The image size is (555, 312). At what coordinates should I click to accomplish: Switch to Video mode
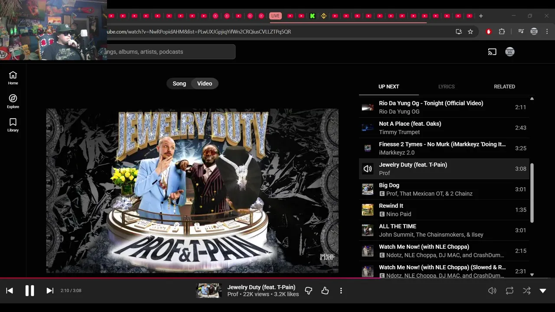205,84
